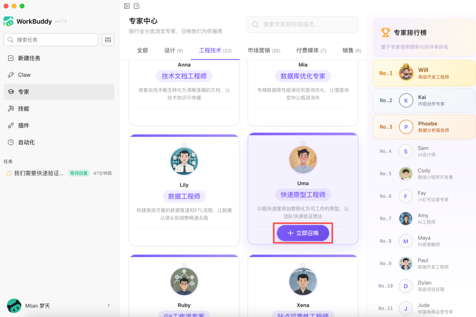Select Lily's avatar thumbnail

(x=184, y=161)
